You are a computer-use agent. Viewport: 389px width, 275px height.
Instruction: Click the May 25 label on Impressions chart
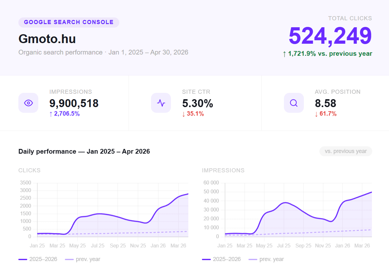pos(264,246)
